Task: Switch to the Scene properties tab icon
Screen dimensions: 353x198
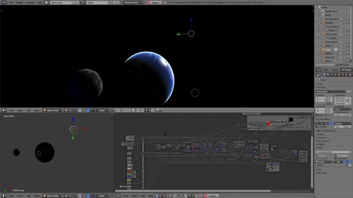Action: point(331,75)
